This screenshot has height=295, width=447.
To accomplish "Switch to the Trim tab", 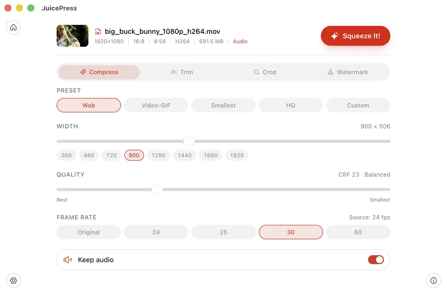I will click(x=182, y=72).
